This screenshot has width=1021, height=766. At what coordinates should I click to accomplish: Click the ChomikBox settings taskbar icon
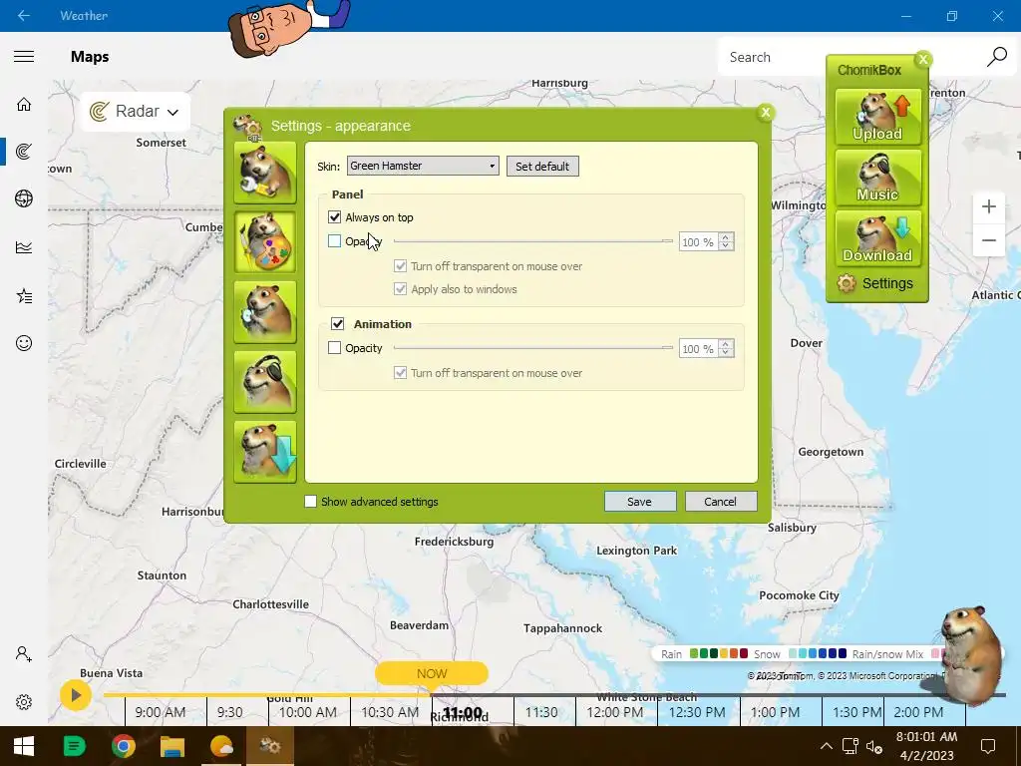point(269,746)
